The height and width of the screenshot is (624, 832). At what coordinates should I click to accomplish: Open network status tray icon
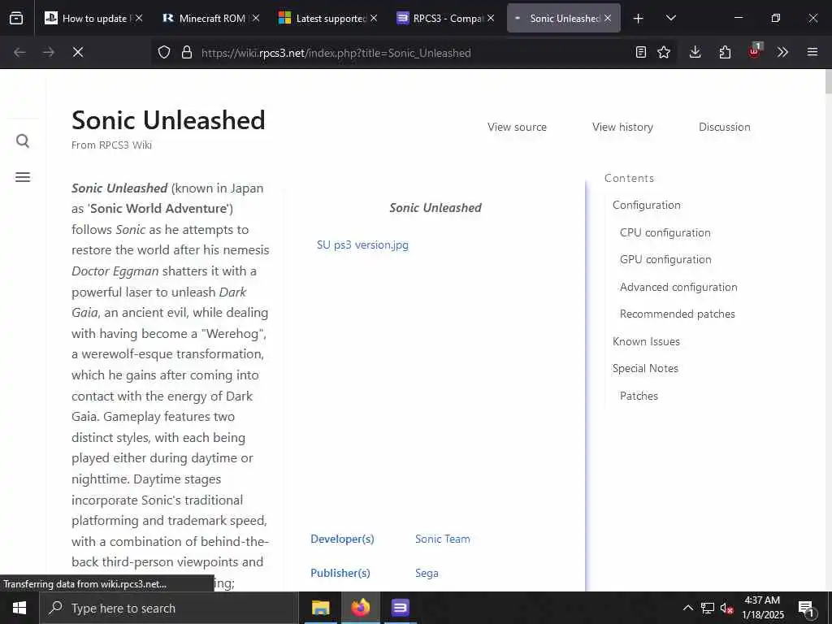[x=708, y=608]
